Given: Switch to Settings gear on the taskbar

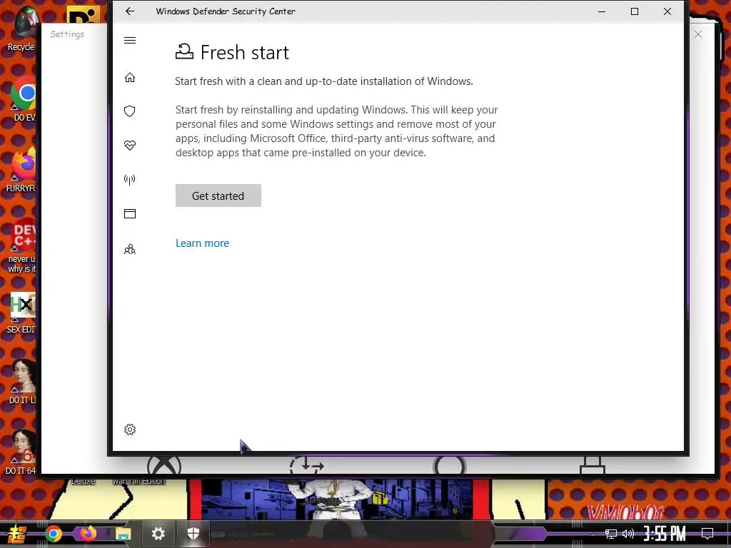Looking at the screenshot, I should click(x=158, y=534).
